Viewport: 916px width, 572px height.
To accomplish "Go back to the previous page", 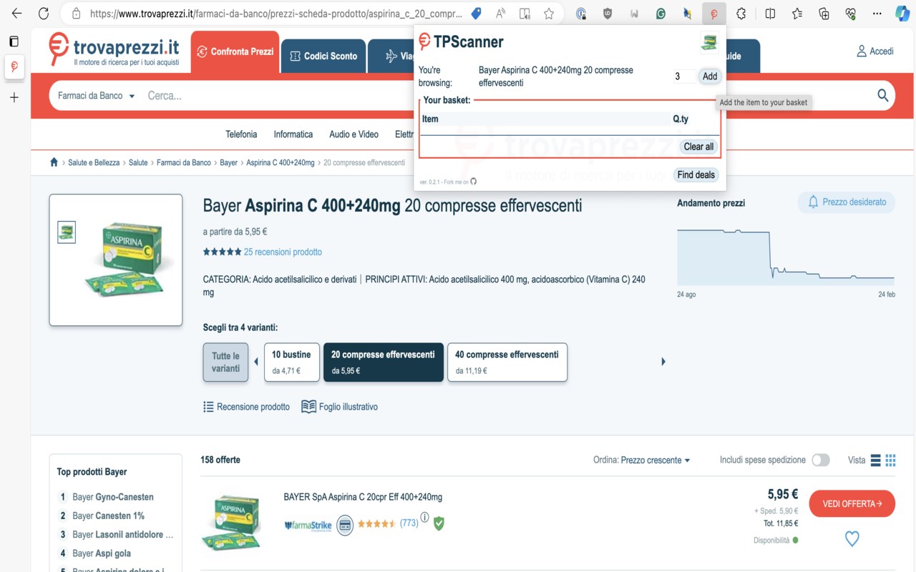I will point(16,14).
